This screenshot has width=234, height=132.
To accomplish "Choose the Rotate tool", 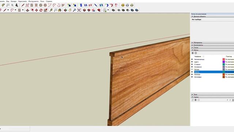I will pos(41,10).
